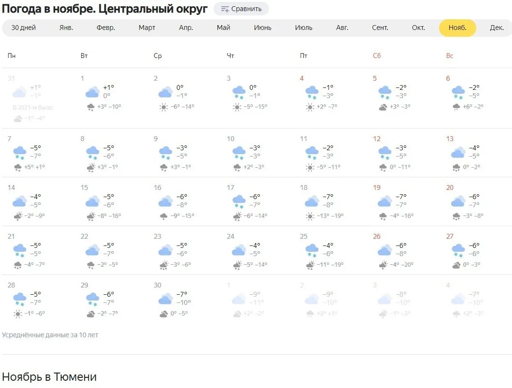
Task: Click the Сравнить compare button
Action: tap(241, 9)
